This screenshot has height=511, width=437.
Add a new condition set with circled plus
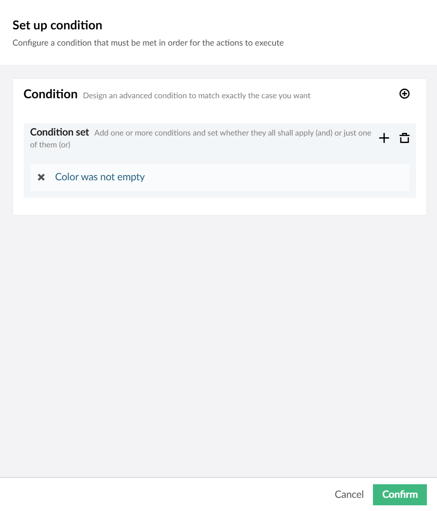(x=404, y=94)
